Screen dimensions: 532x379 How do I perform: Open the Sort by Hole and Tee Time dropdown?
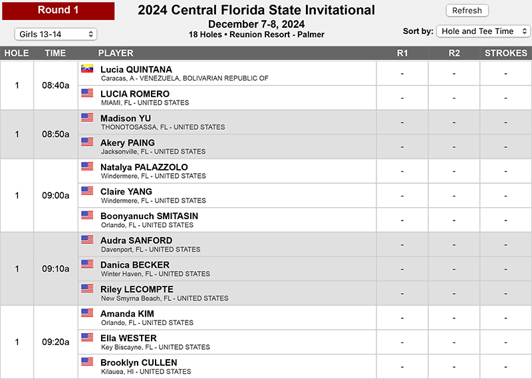(x=483, y=31)
